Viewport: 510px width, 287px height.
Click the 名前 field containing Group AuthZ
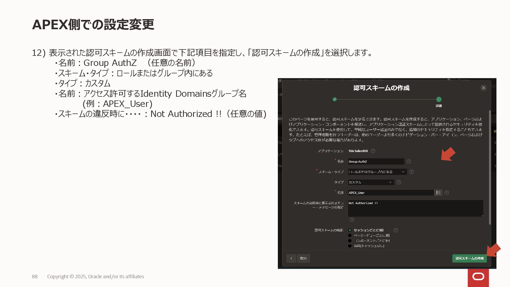click(x=376, y=161)
